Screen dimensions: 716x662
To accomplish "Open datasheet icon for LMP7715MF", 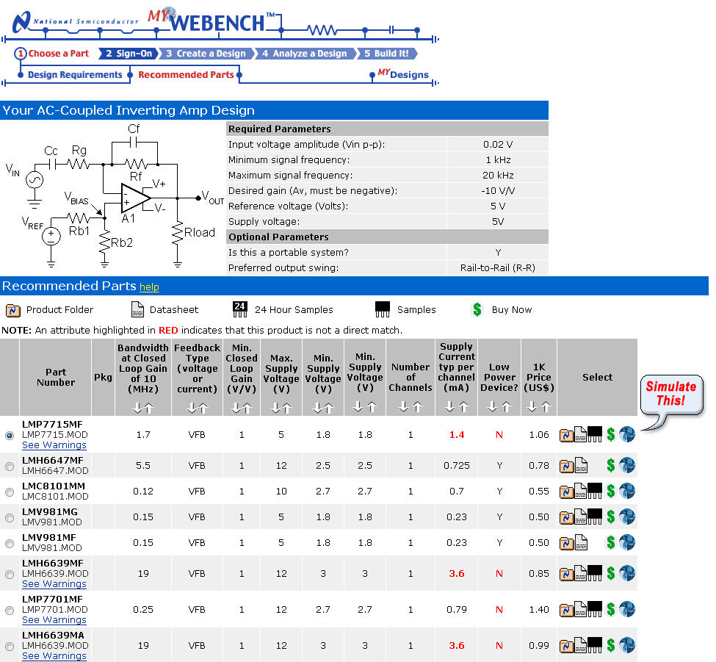I will 580,434.
